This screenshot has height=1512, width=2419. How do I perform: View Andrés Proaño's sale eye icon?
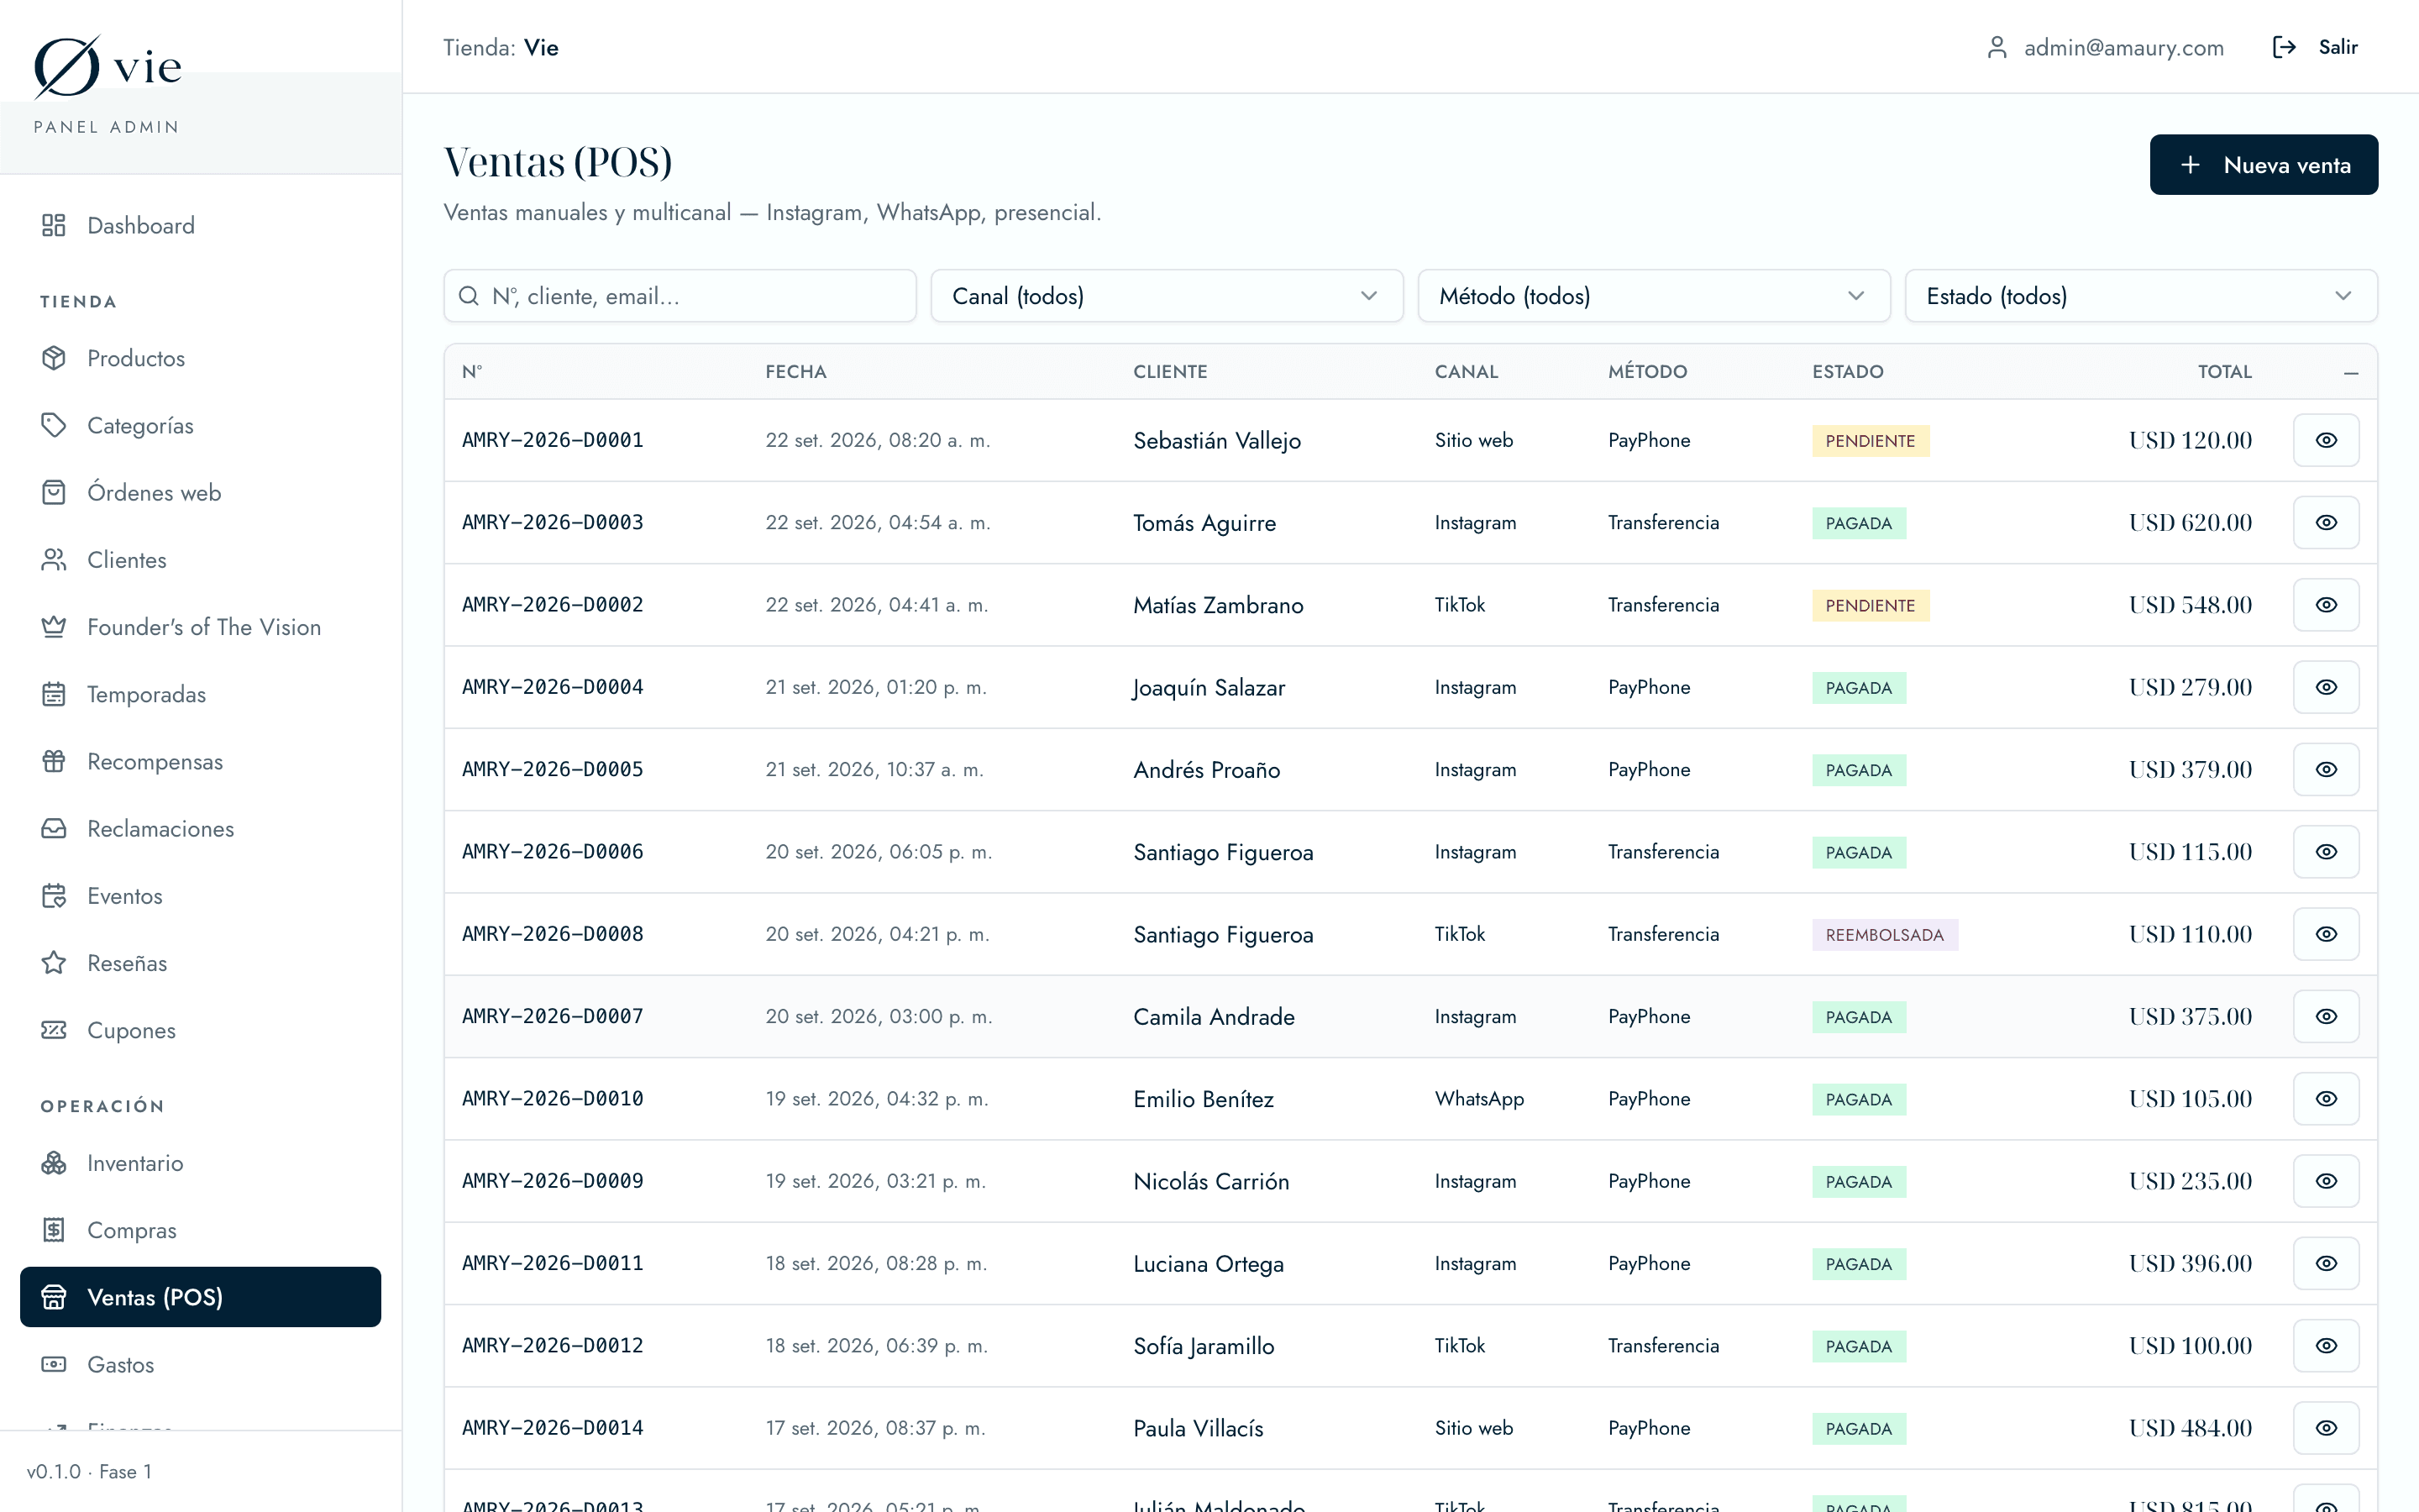2326,769
